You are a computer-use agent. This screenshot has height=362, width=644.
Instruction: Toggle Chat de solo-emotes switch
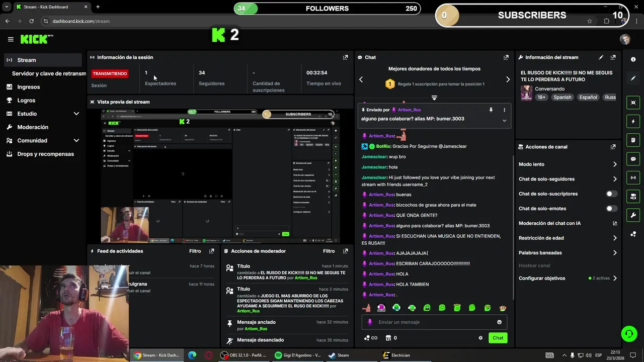[x=611, y=209]
